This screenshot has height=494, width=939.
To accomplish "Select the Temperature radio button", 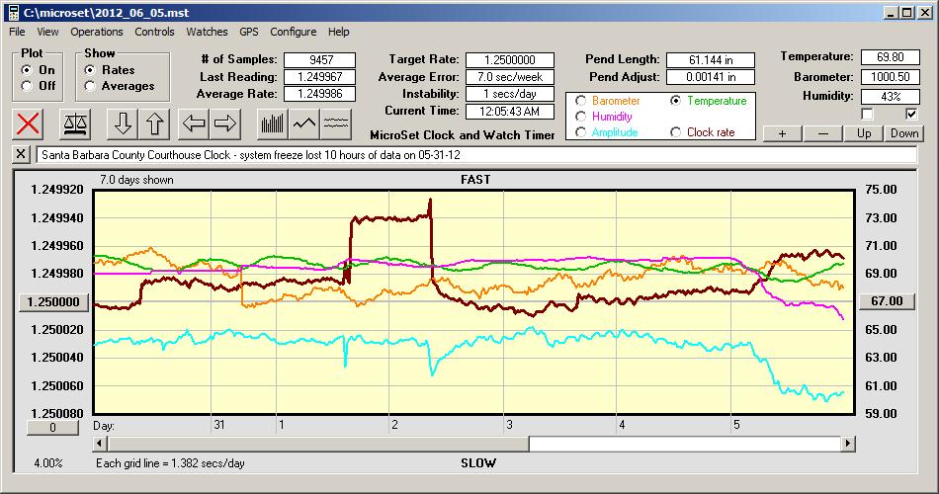I will point(675,101).
